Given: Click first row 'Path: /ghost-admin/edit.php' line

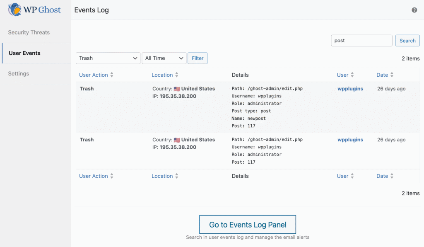Looking at the screenshot, I should click(x=267, y=89).
